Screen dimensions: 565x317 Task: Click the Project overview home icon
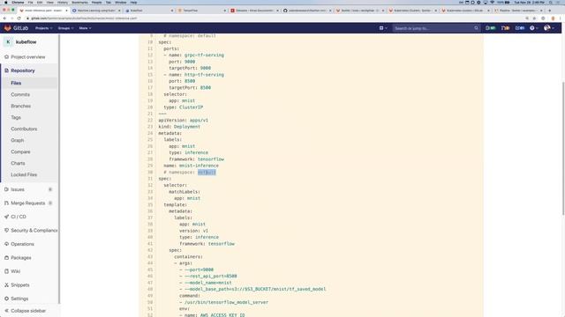click(6, 57)
